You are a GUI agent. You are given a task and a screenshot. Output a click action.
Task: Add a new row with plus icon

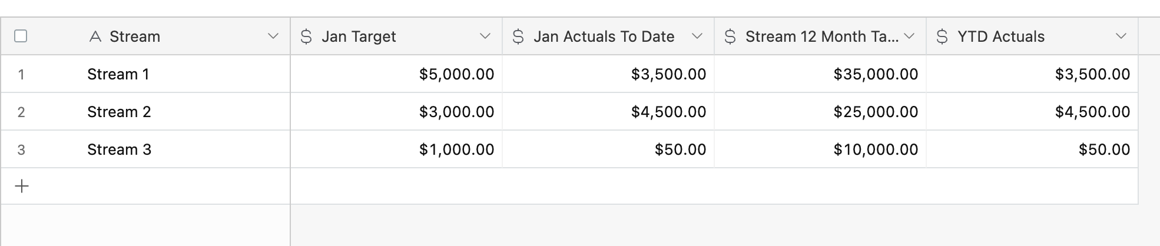22,187
